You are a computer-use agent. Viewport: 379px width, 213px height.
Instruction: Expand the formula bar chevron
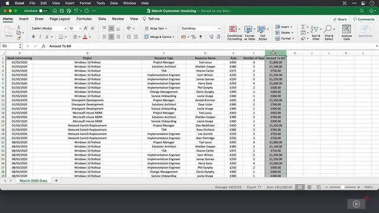coord(377,46)
